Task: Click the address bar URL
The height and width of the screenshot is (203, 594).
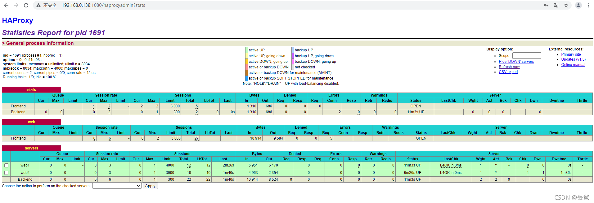Action: coord(103,5)
